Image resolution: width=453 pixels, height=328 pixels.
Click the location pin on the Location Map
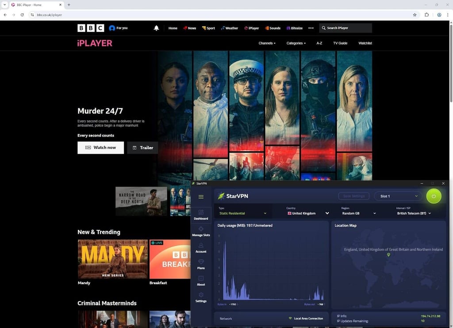pyautogui.click(x=388, y=255)
